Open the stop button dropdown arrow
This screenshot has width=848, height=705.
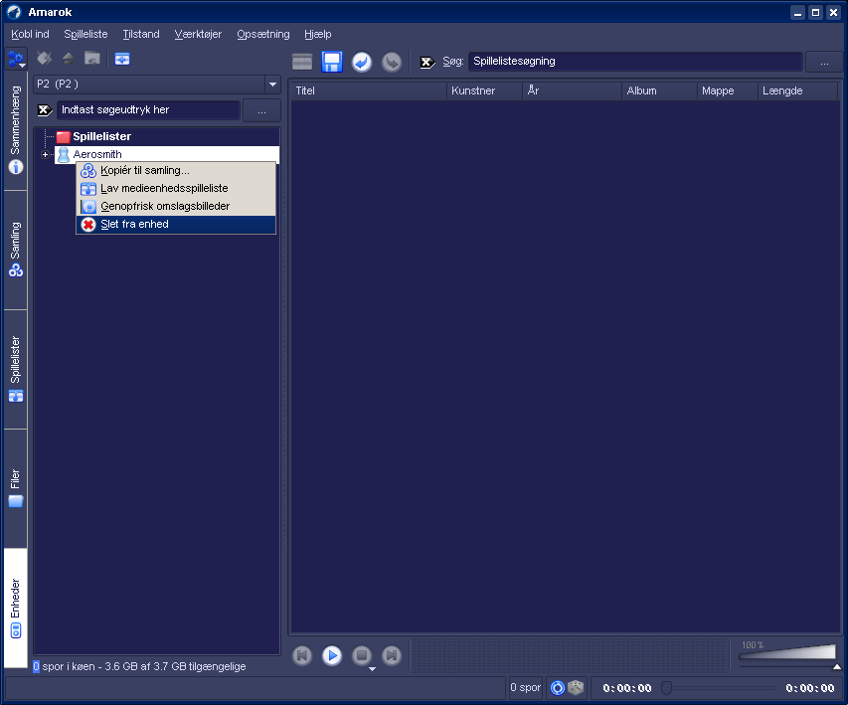click(372, 669)
